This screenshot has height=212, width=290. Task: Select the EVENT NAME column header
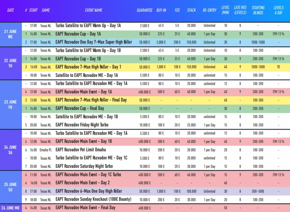click(93, 10)
